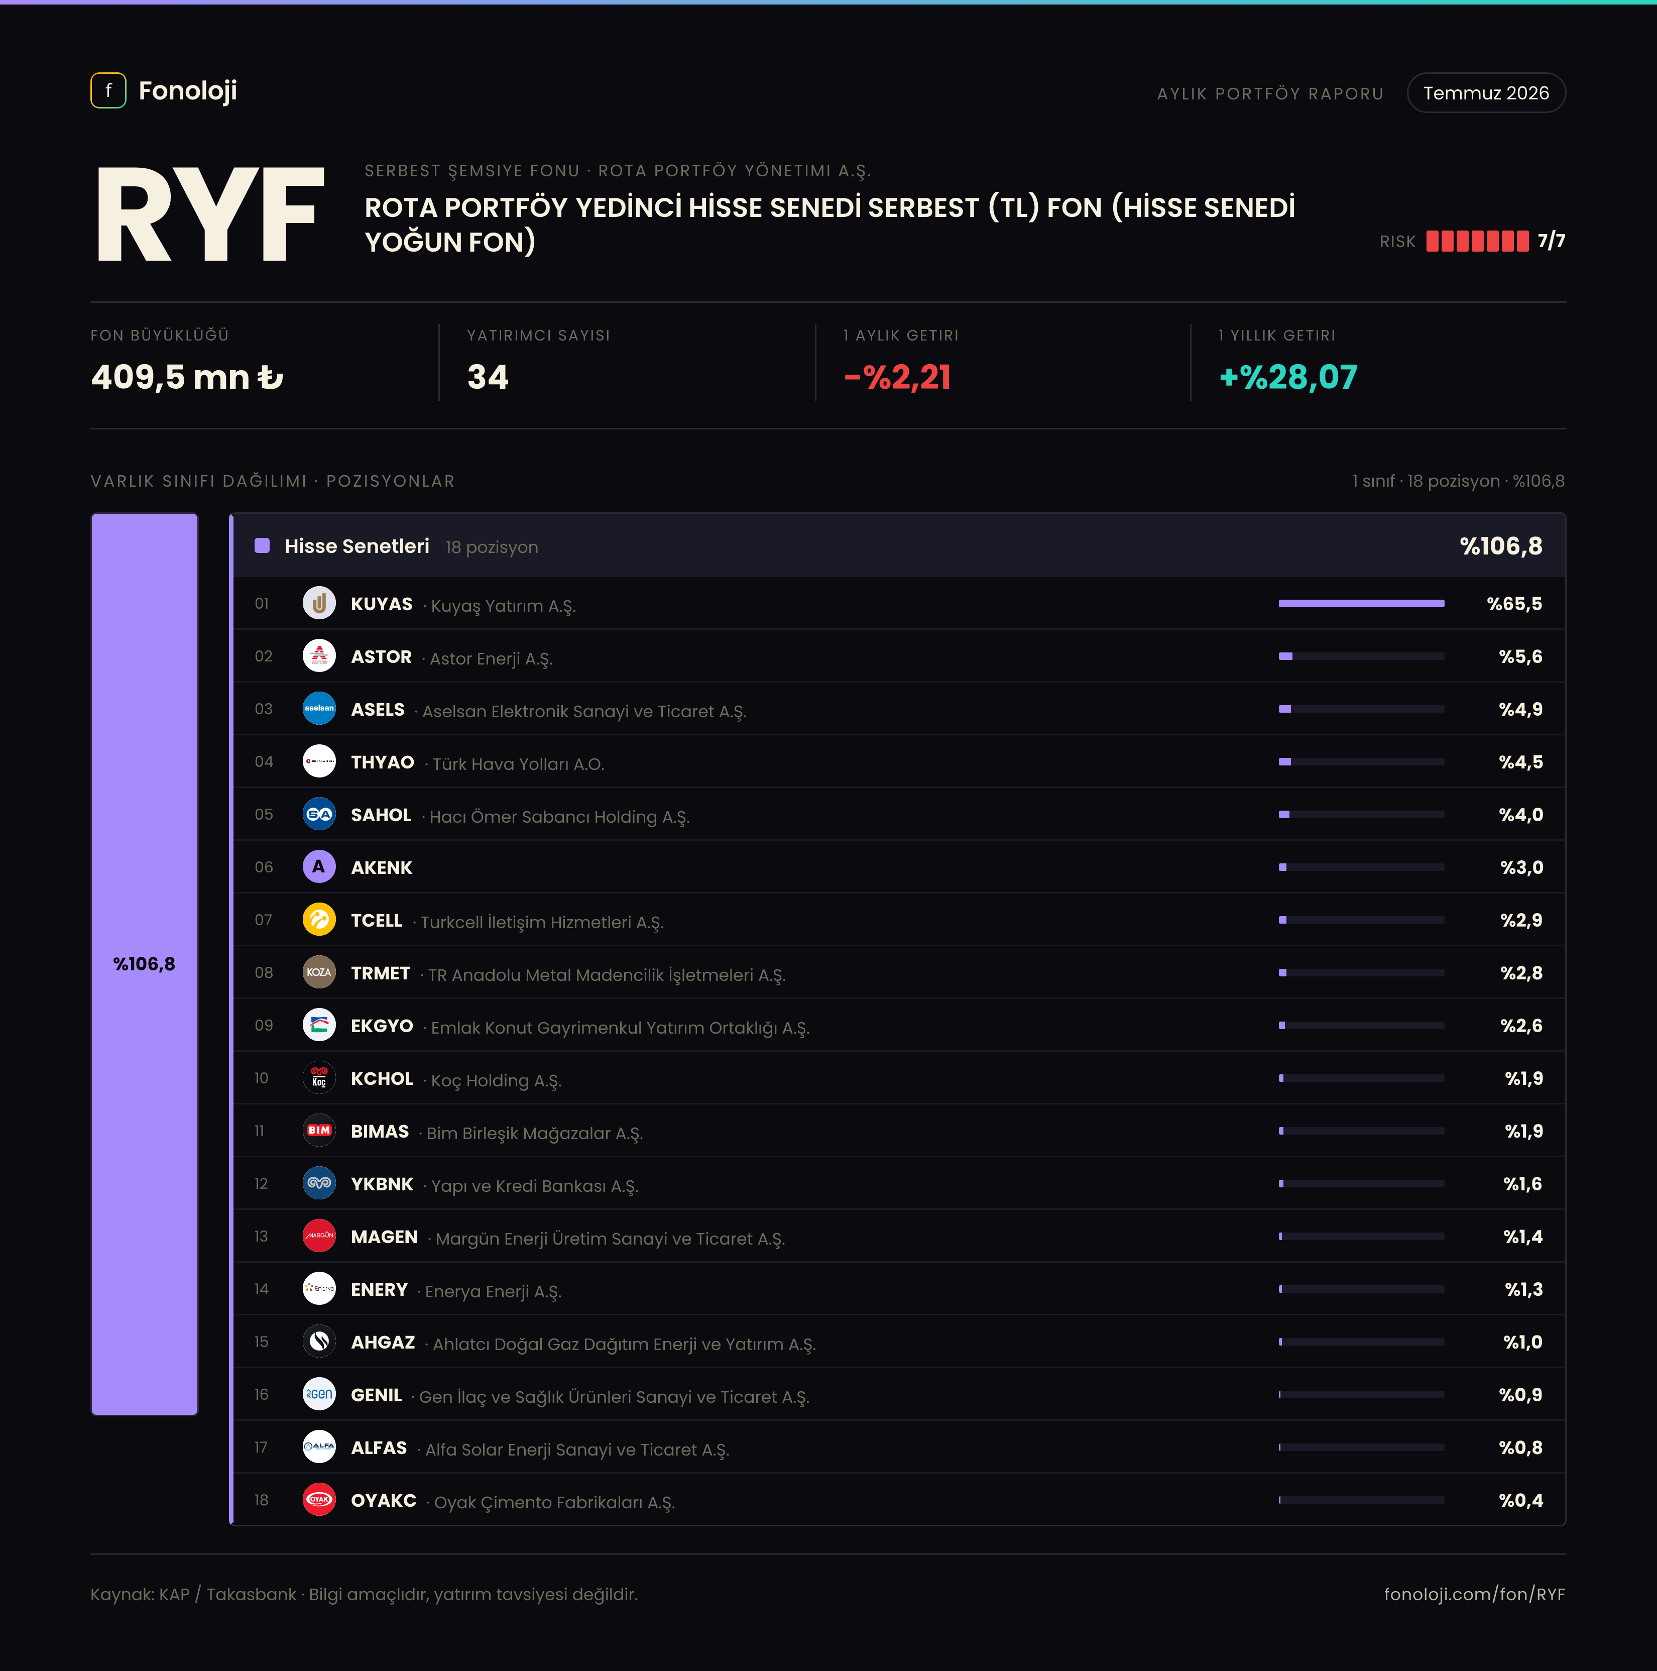1657x1671 pixels.
Task: Click the ENERY ticker name
Action: [x=379, y=1290]
